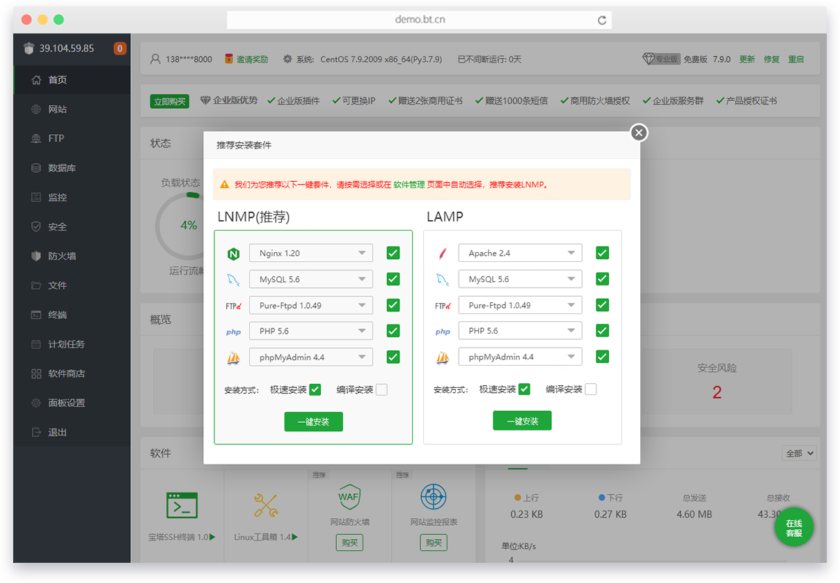
Task: Open the LNMP phpMyAdmin 4.4 dropdown
Action: [311, 357]
